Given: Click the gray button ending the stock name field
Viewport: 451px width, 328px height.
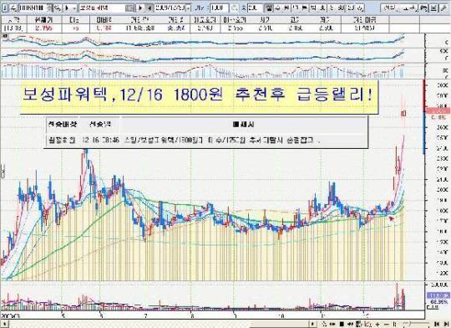Looking at the screenshot, I should click(x=129, y=8).
